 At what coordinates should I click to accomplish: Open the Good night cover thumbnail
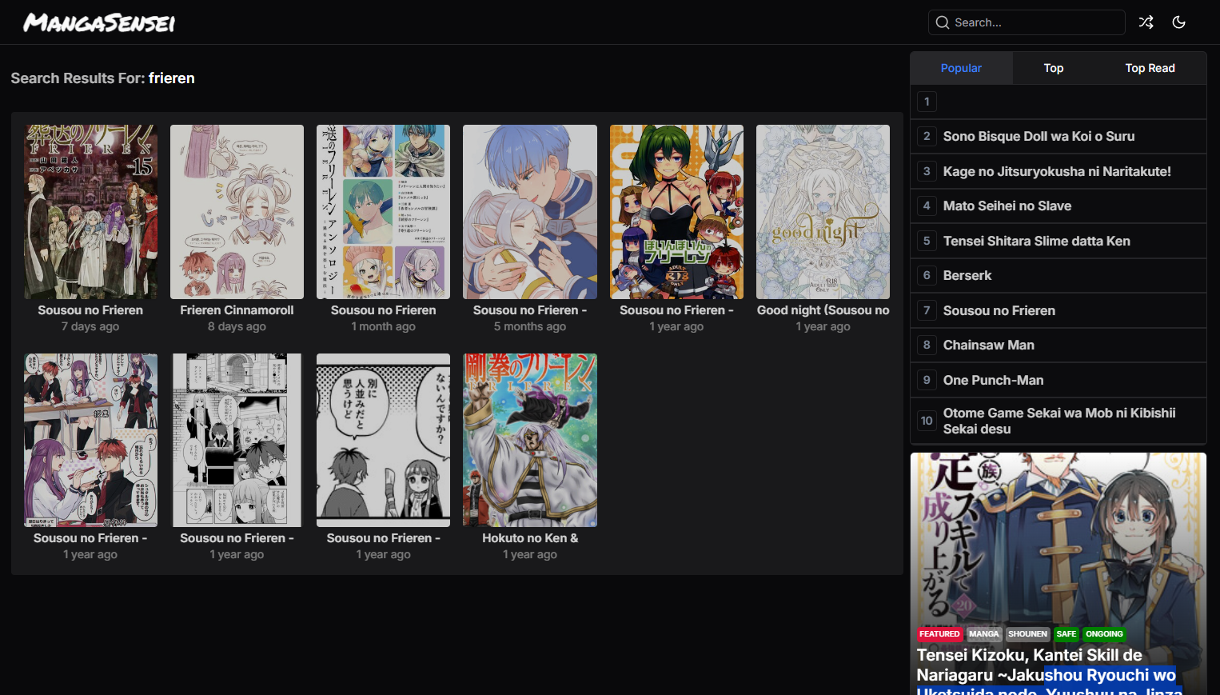(823, 212)
